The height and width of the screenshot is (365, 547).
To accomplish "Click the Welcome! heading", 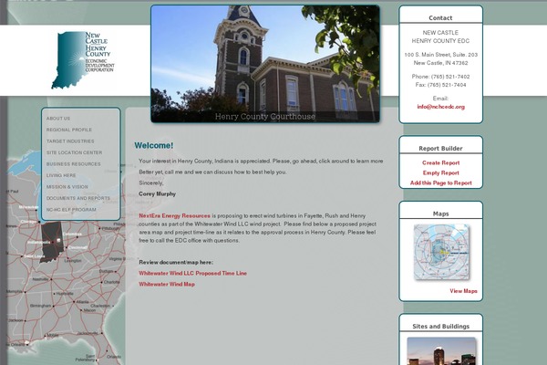I will 154,146.
